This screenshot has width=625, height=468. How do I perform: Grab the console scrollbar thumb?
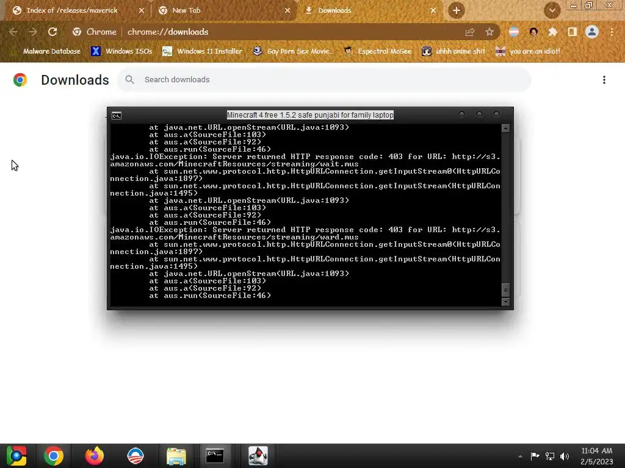pyautogui.click(x=505, y=290)
